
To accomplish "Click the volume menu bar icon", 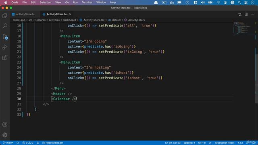I will [203, 2].
